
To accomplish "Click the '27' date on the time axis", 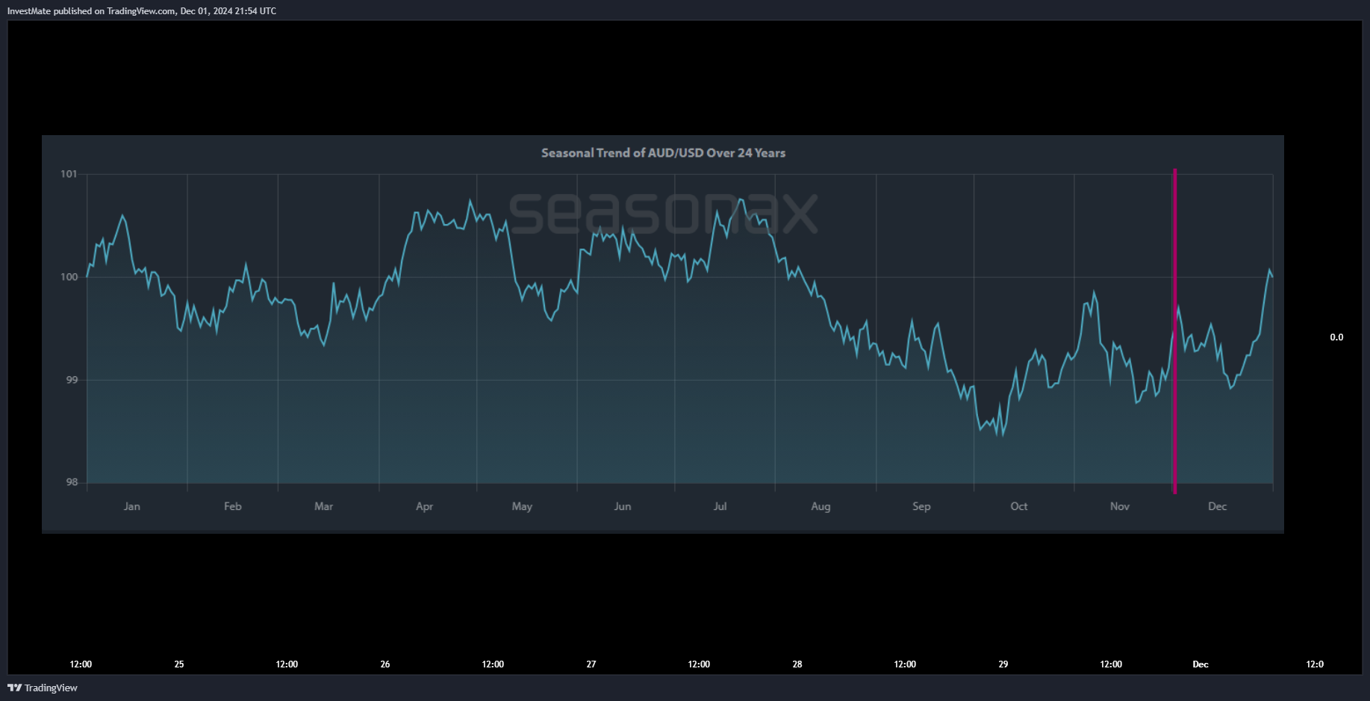I will 591,664.
